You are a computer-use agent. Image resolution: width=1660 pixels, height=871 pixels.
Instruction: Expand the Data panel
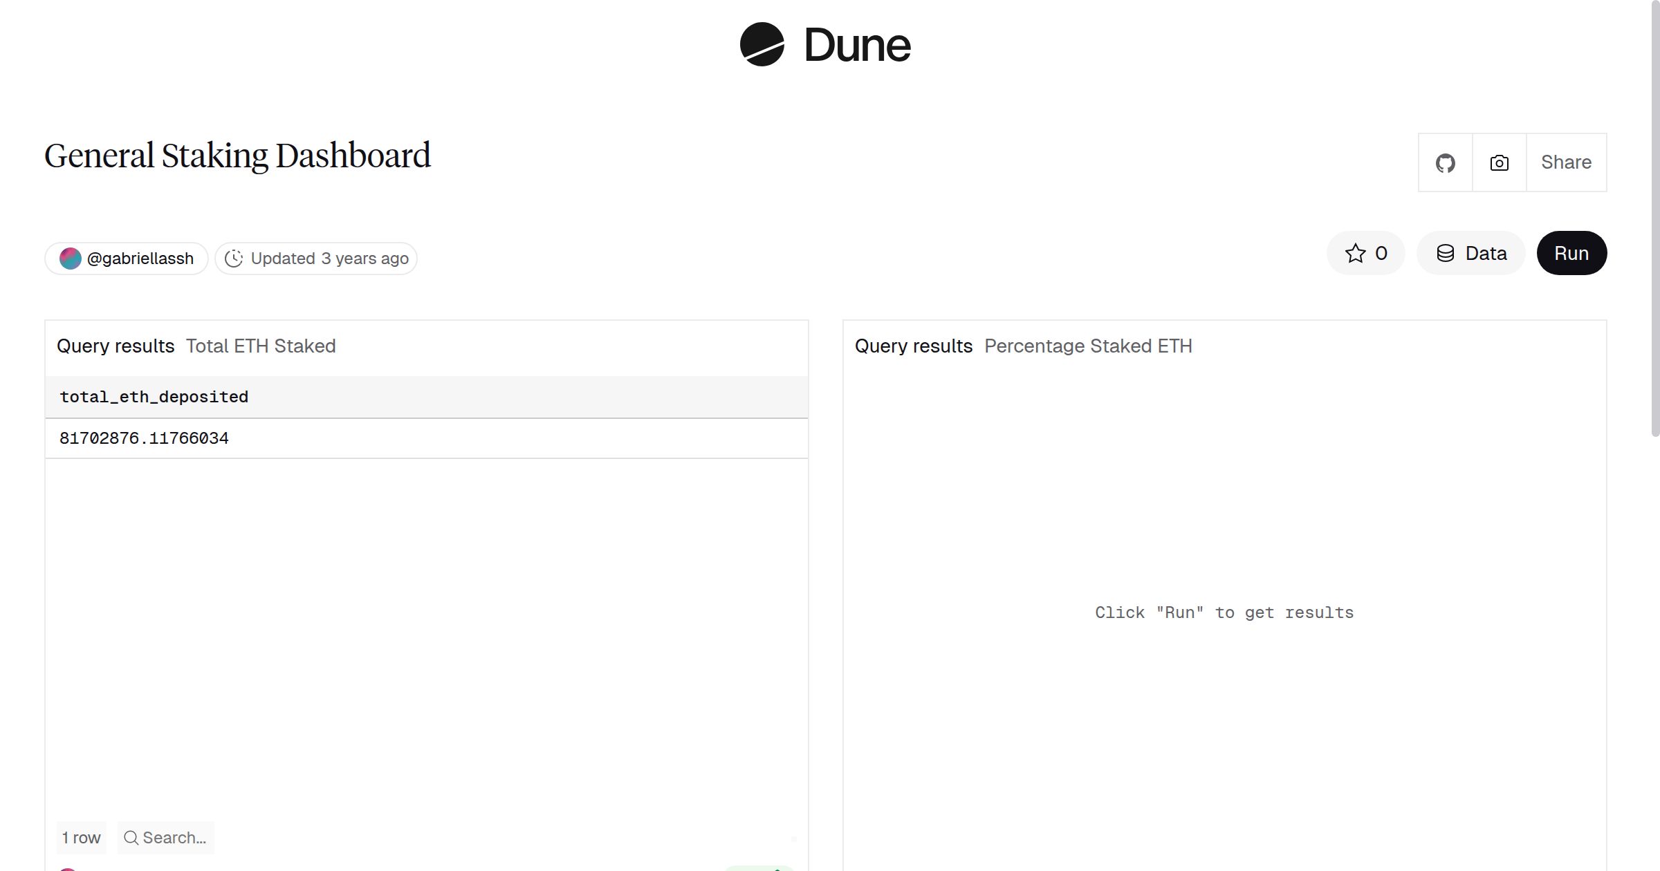1470,253
